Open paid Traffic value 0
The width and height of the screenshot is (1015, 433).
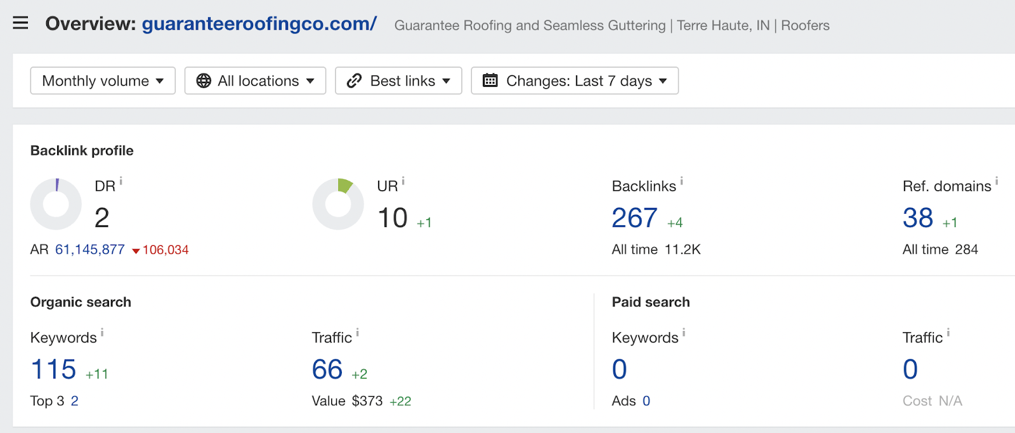pos(910,370)
